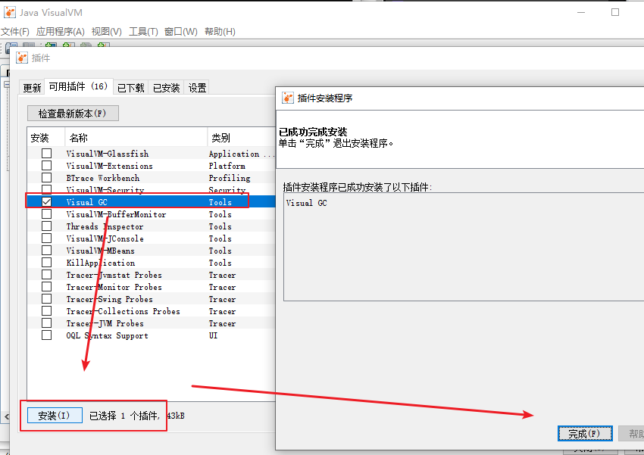Check the Tracer-Monitor Probes checkbox
This screenshot has height=455, width=644.
47,287
